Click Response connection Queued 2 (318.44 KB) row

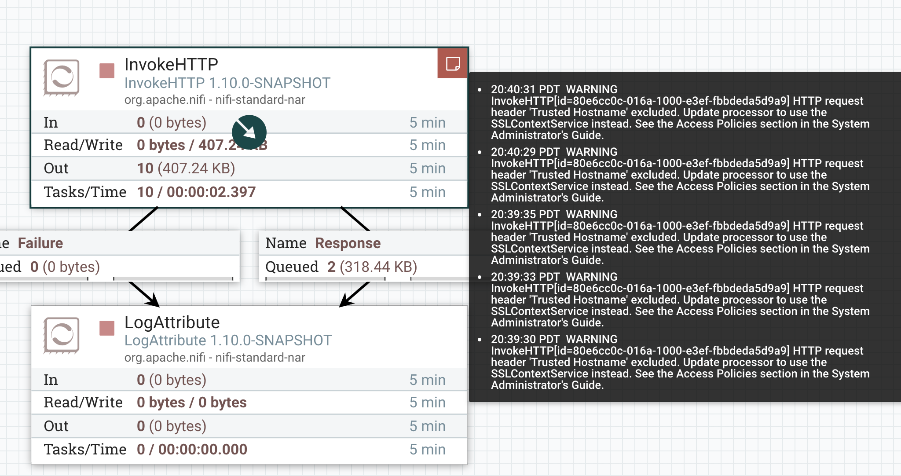[341, 267]
